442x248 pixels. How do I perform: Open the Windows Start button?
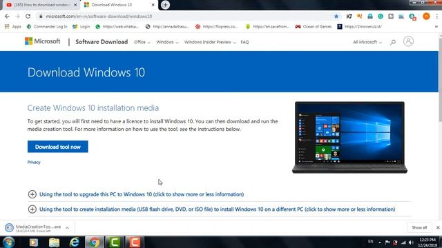8,242
